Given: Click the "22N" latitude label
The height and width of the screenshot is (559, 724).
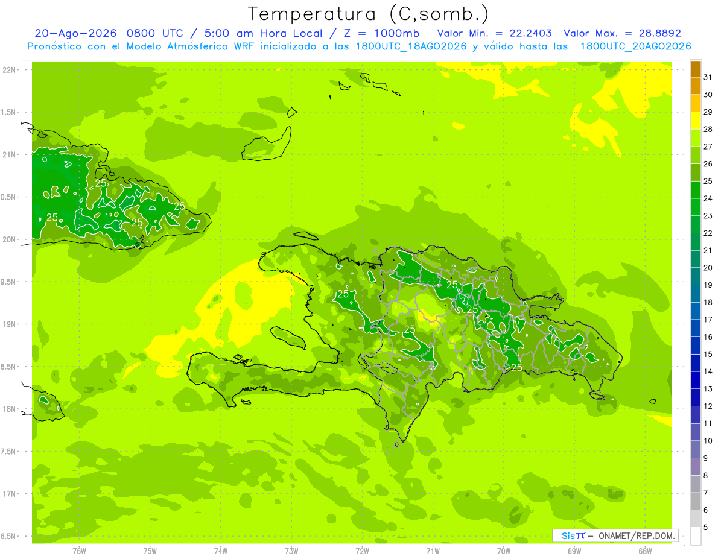Looking at the screenshot, I should 10,70.
